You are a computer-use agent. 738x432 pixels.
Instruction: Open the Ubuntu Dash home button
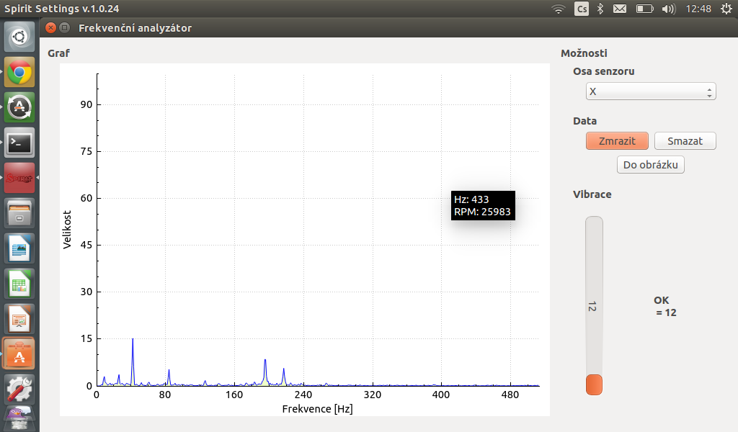click(x=19, y=37)
